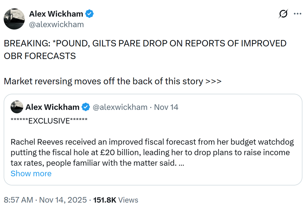
Task: Click the Grok icon at top right
Action: 283,14
